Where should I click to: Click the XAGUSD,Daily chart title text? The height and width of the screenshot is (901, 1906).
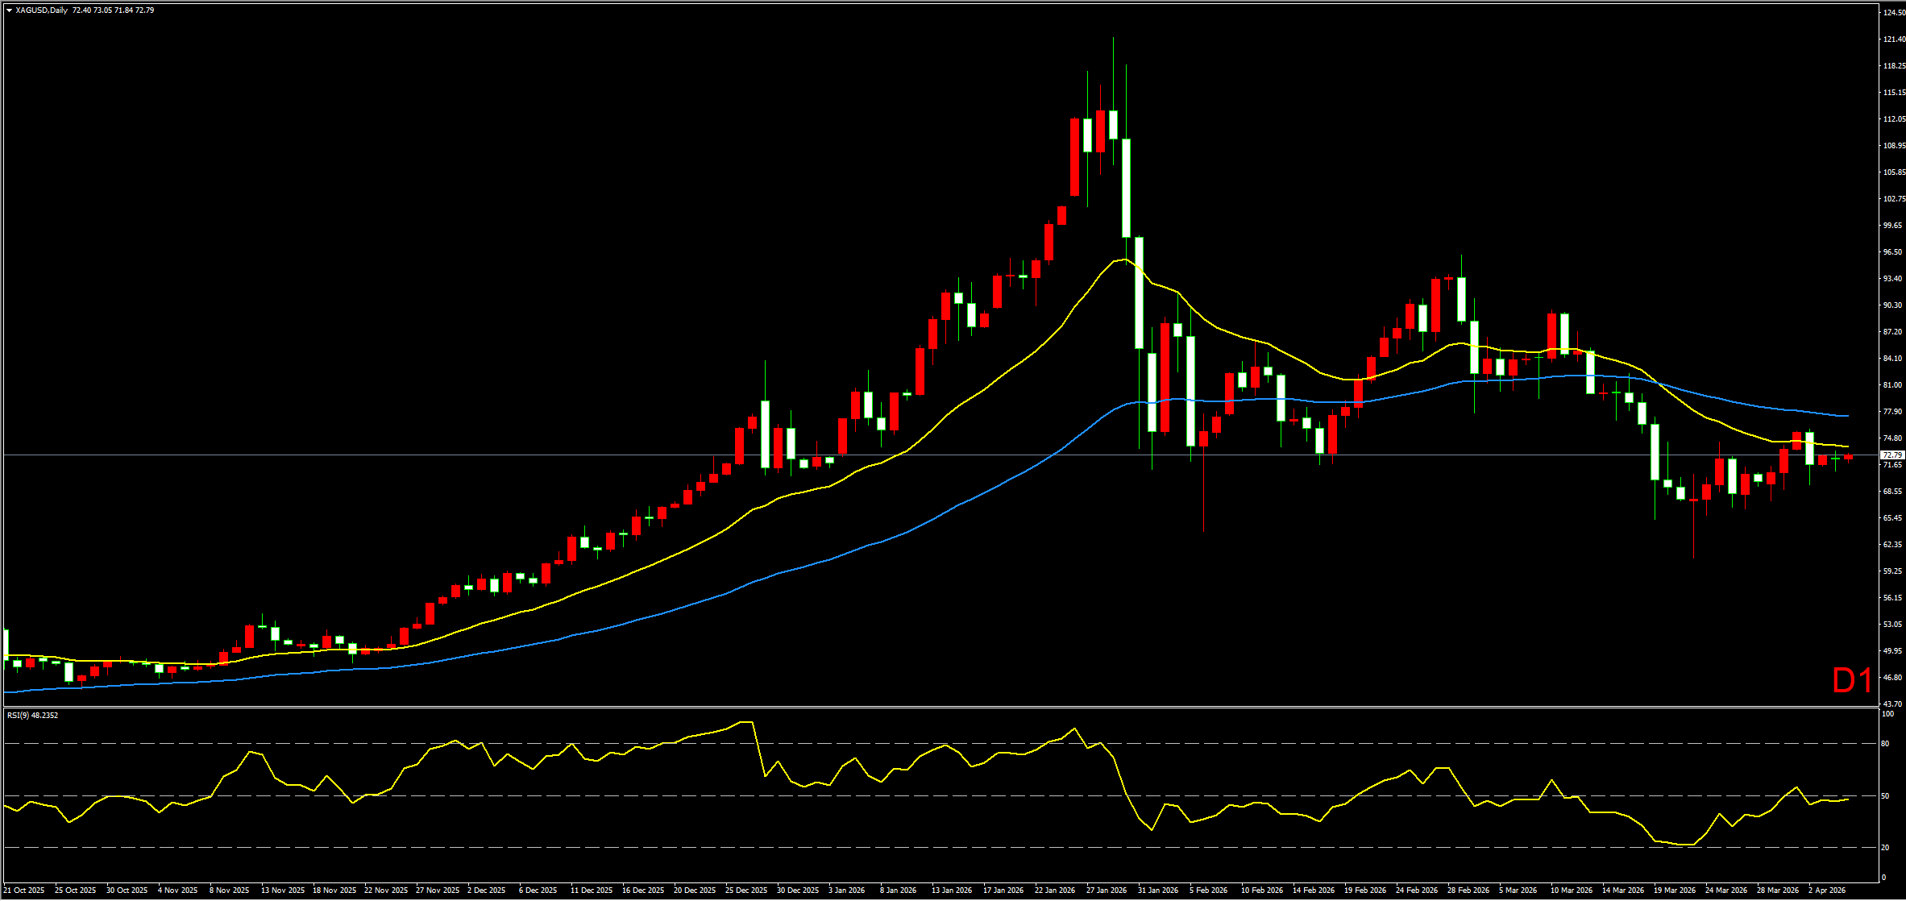coord(41,10)
